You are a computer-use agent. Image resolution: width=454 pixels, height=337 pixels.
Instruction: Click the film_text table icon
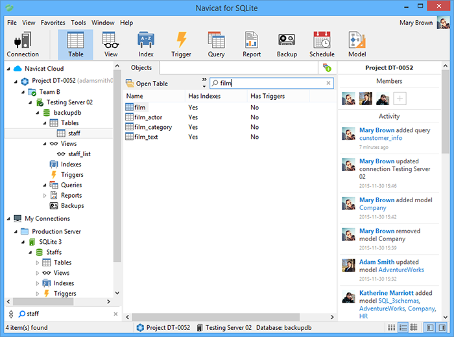(x=129, y=137)
